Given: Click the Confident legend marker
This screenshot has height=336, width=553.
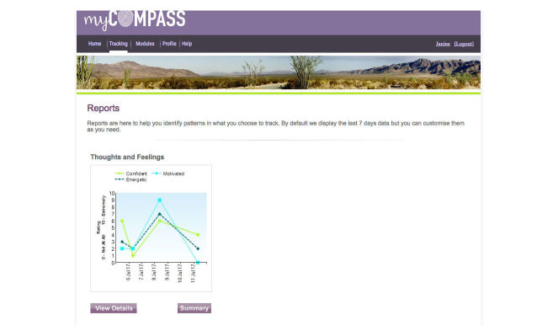Looking at the screenshot, I should point(120,173).
